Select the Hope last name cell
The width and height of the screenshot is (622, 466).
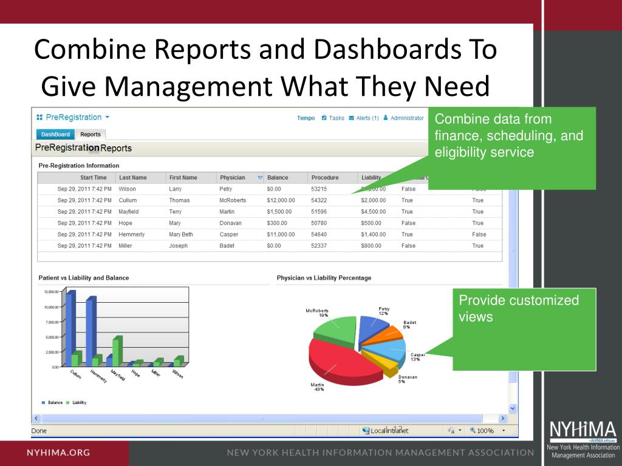[x=125, y=223]
